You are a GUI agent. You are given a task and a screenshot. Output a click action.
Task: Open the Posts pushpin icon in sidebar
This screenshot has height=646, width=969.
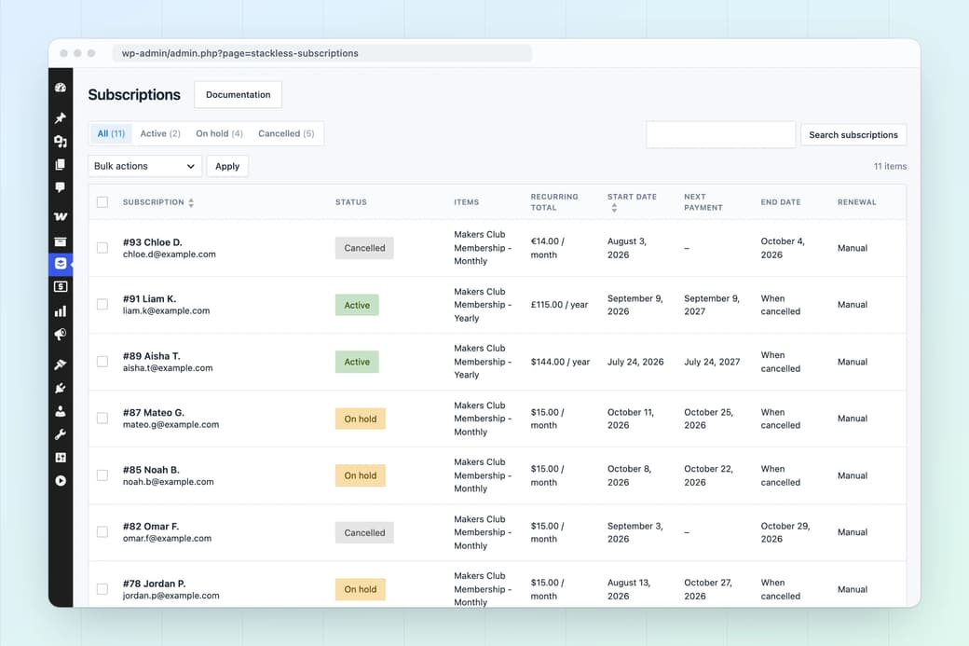60,118
